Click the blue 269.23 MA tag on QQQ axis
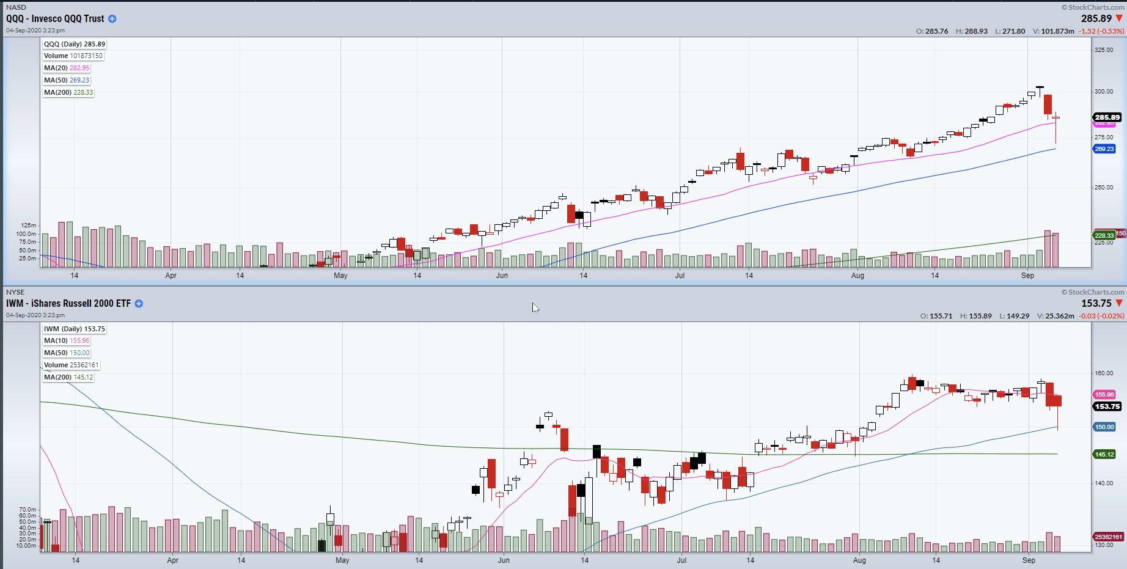 [x=1104, y=149]
